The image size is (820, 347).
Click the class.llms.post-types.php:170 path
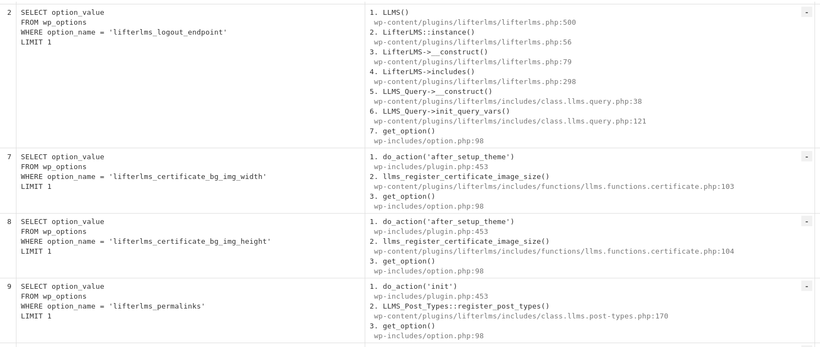point(521,316)
